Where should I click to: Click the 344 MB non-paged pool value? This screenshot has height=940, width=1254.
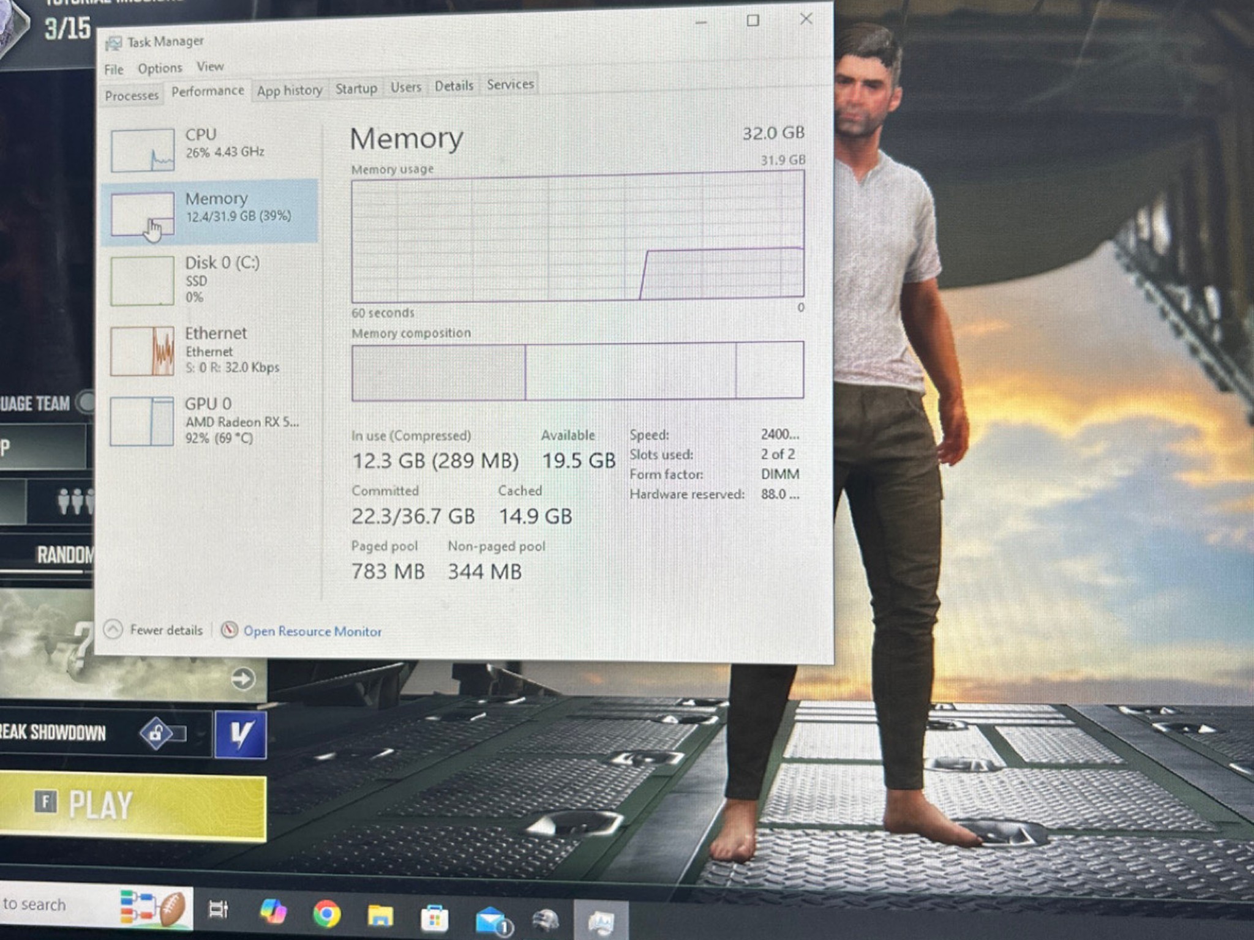pos(485,572)
